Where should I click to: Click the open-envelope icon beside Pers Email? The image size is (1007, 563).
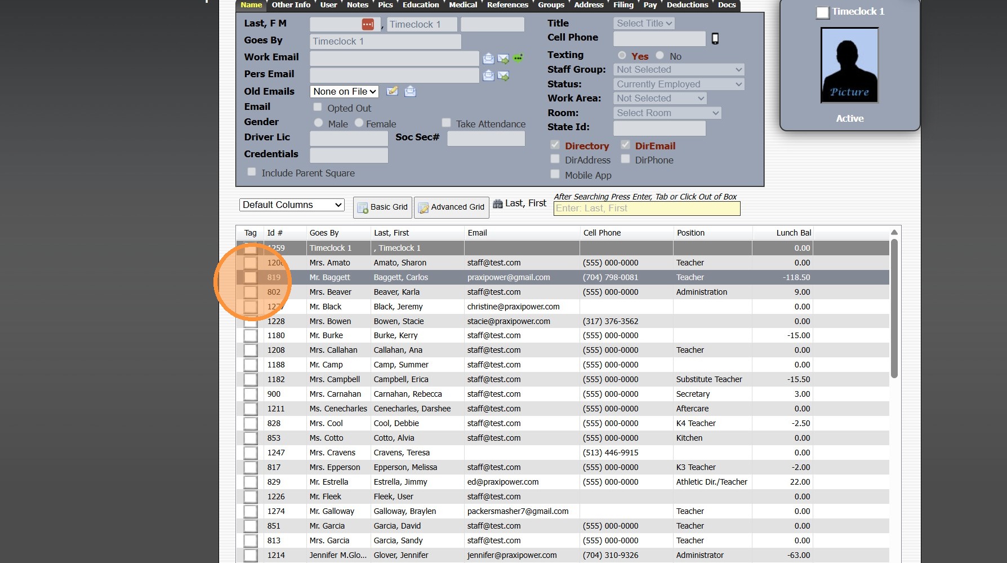pyautogui.click(x=488, y=76)
